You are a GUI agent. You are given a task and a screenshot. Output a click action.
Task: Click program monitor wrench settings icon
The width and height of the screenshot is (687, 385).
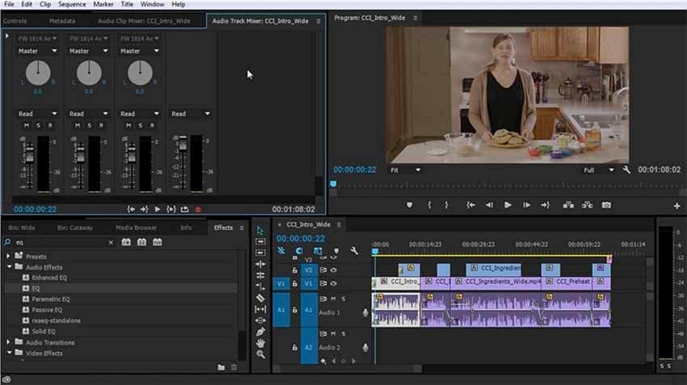point(626,169)
